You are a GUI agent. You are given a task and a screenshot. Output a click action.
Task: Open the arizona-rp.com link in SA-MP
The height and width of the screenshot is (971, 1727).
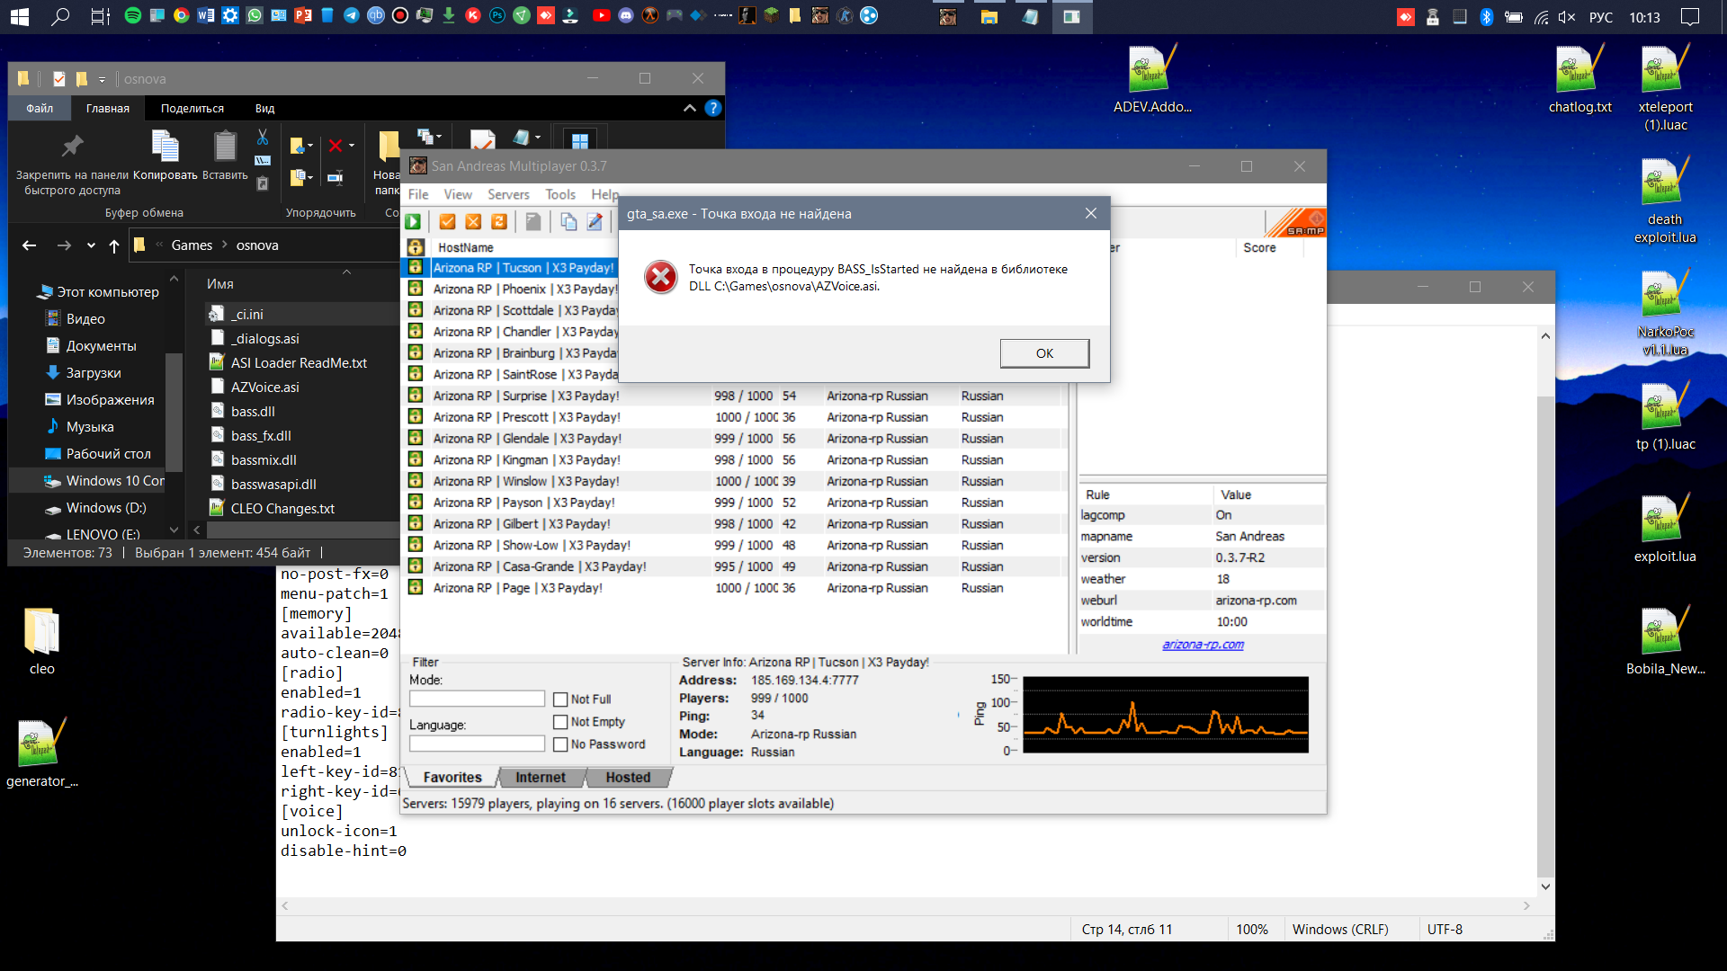(x=1203, y=645)
